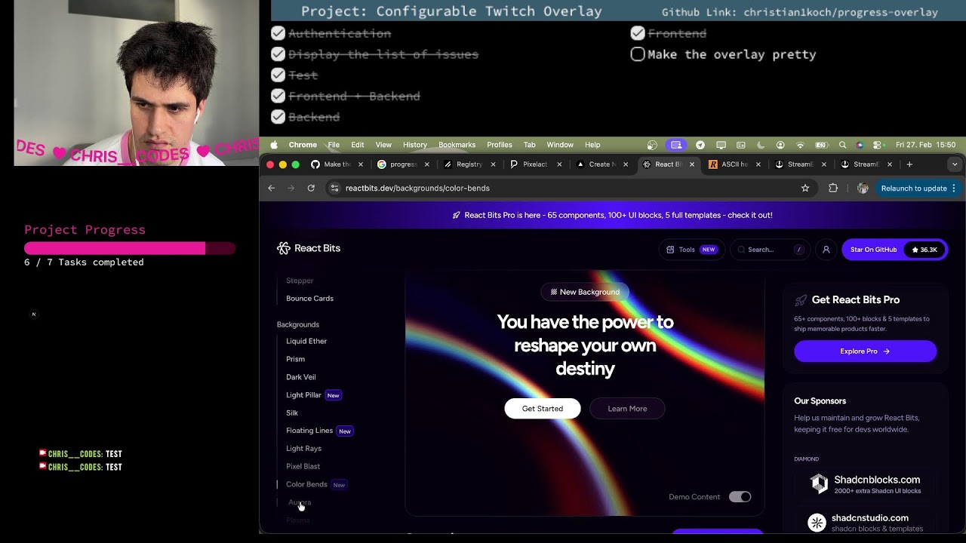Click the New Background pill label
Image resolution: width=966 pixels, height=543 pixels.
585,292
